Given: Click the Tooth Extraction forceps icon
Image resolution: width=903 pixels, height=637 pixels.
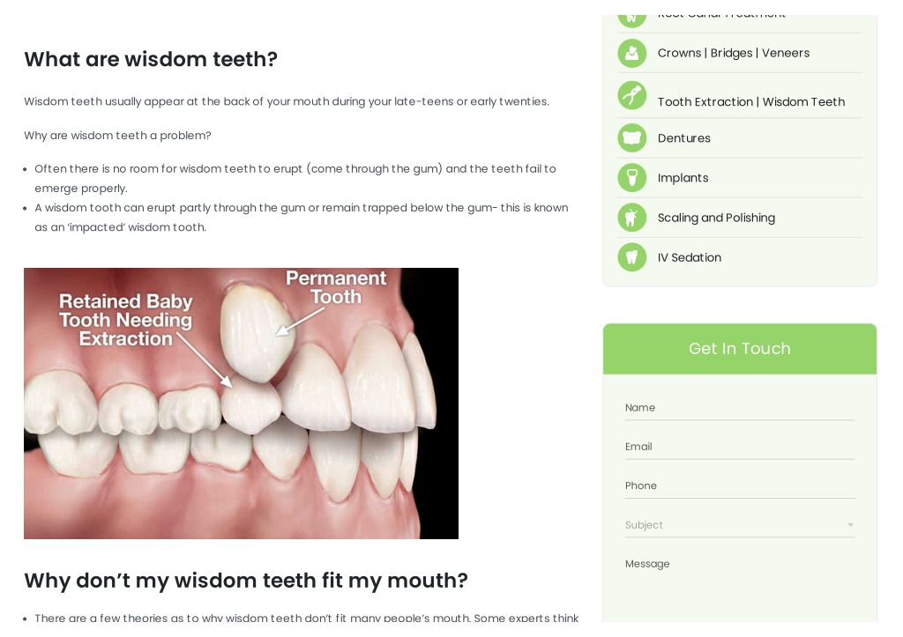Looking at the screenshot, I should tap(631, 95).
